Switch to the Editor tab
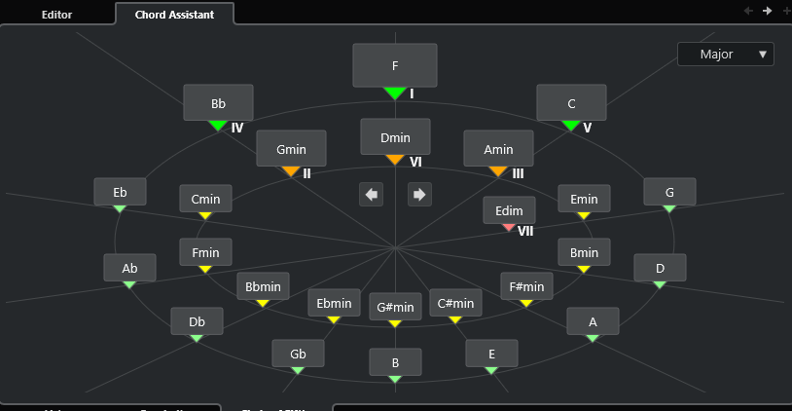The width and height of the screenshot is (792, 411). [56, 15]
